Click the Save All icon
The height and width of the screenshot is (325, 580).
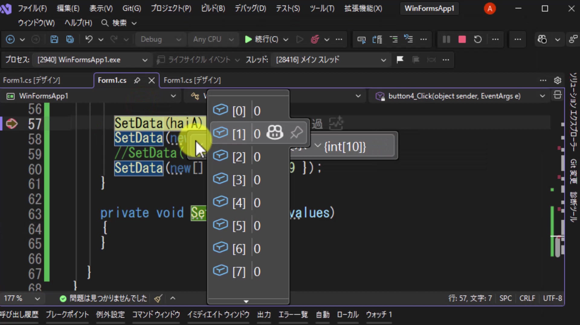[70, 39]
